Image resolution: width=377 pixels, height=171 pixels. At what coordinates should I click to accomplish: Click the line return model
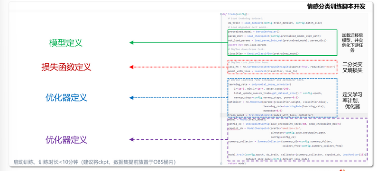click(237, 163)
